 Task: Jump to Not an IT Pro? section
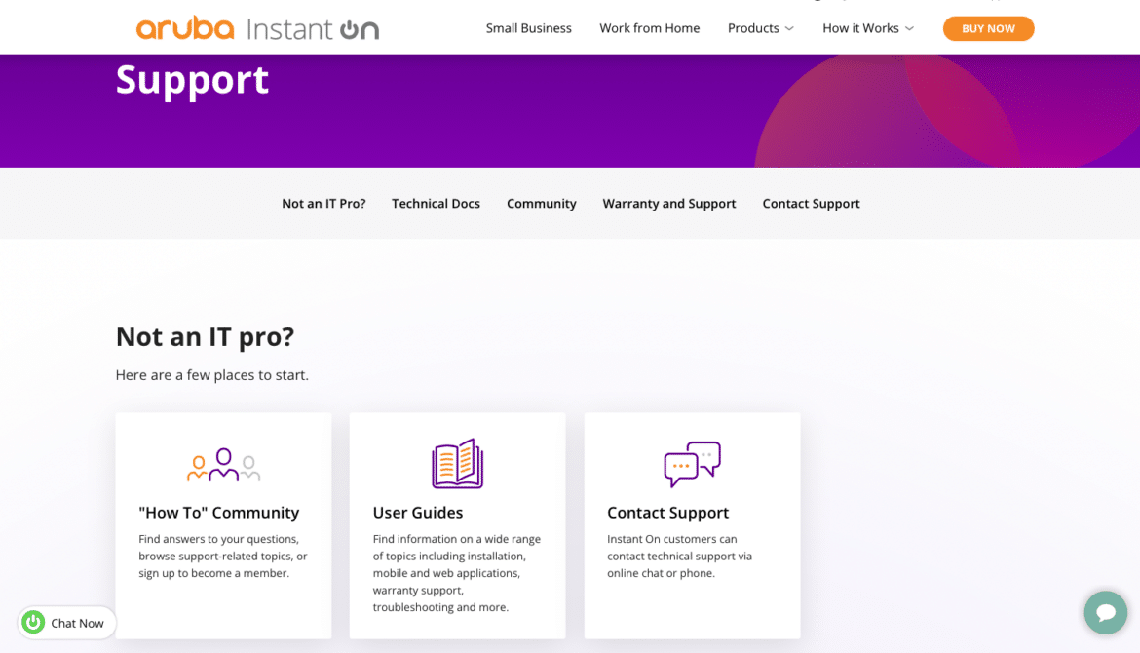[x=323, y=204]
